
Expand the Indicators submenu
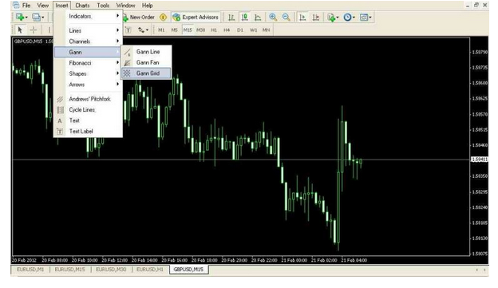coord(88,16)
